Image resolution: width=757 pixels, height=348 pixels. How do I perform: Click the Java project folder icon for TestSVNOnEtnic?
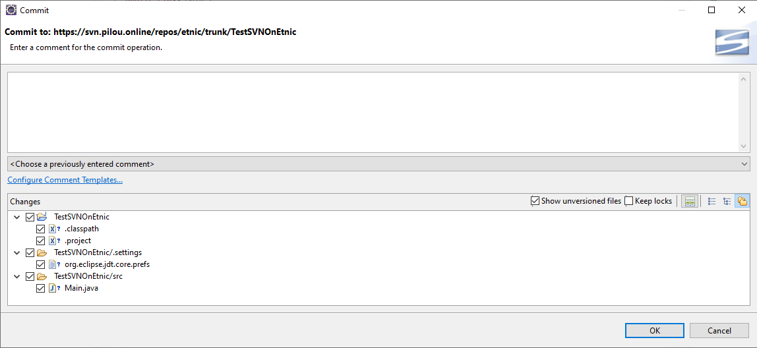42,217
